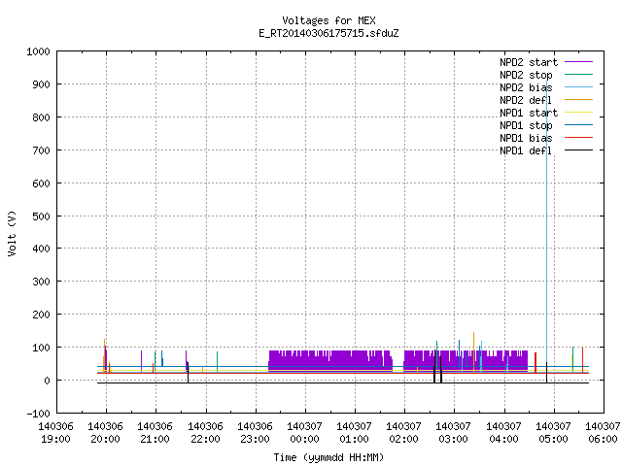Click the y-axis tick value 800
Viewport: 622px width, 466px height.
point(41,117)
